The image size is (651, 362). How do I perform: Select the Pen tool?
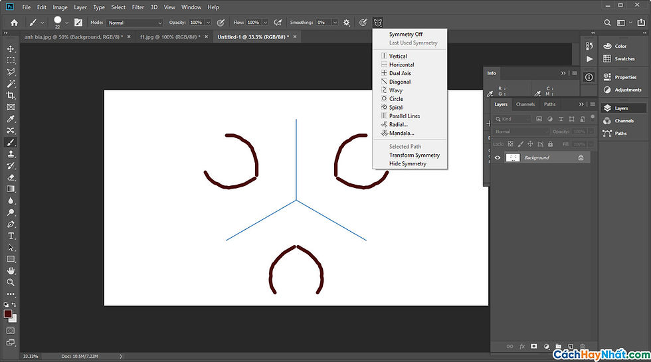click(11, 225)
